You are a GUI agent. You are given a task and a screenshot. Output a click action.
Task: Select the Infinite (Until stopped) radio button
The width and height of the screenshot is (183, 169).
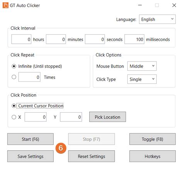(x=14, y=66)
